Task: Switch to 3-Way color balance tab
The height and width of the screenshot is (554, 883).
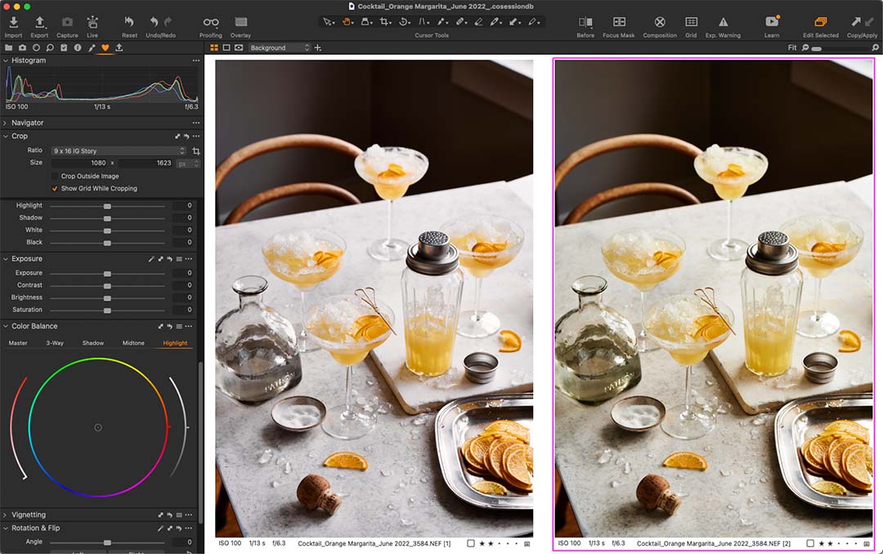Action: coord(55,343)
